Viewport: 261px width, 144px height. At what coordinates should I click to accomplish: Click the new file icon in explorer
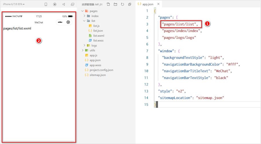point(108,4)
